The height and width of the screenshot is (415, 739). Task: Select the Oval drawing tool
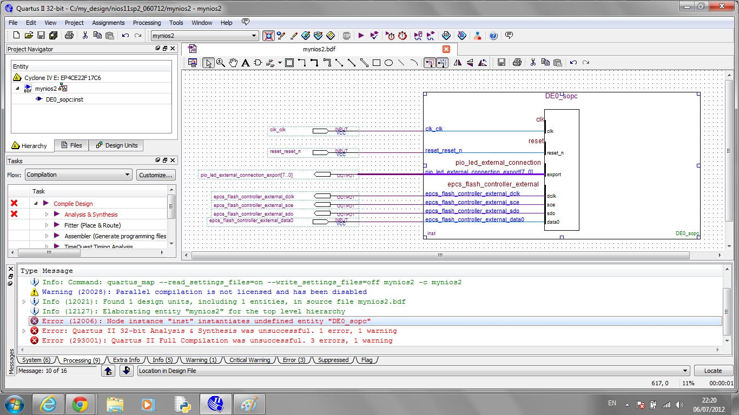(x=388, y=63)
